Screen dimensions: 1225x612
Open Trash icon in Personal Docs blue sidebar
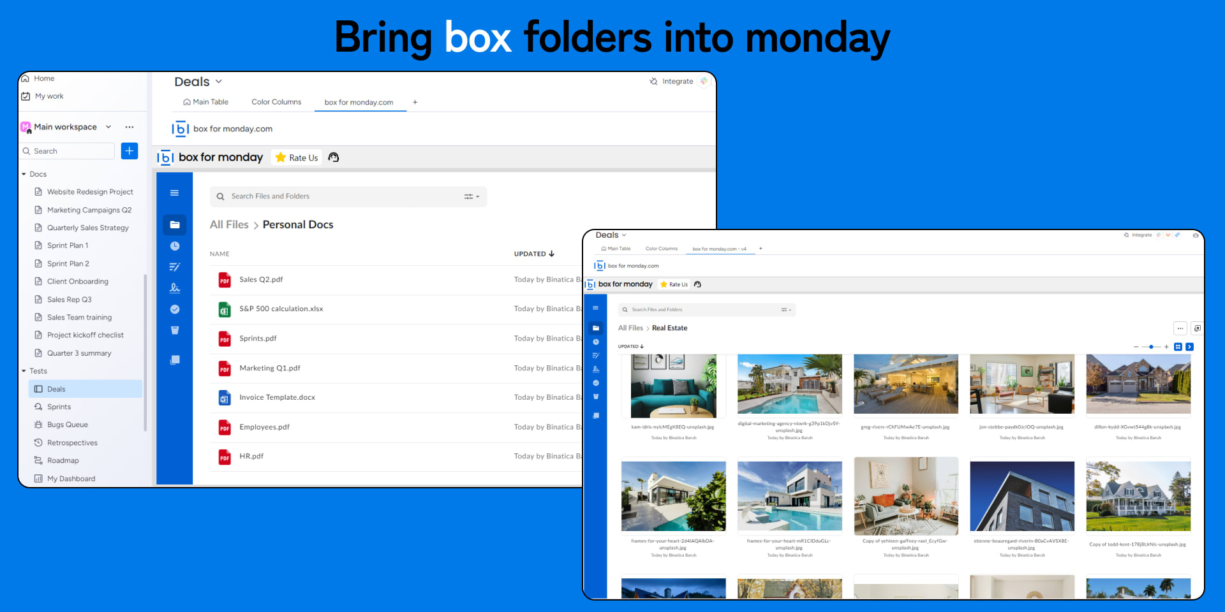(x=174, y=330)
